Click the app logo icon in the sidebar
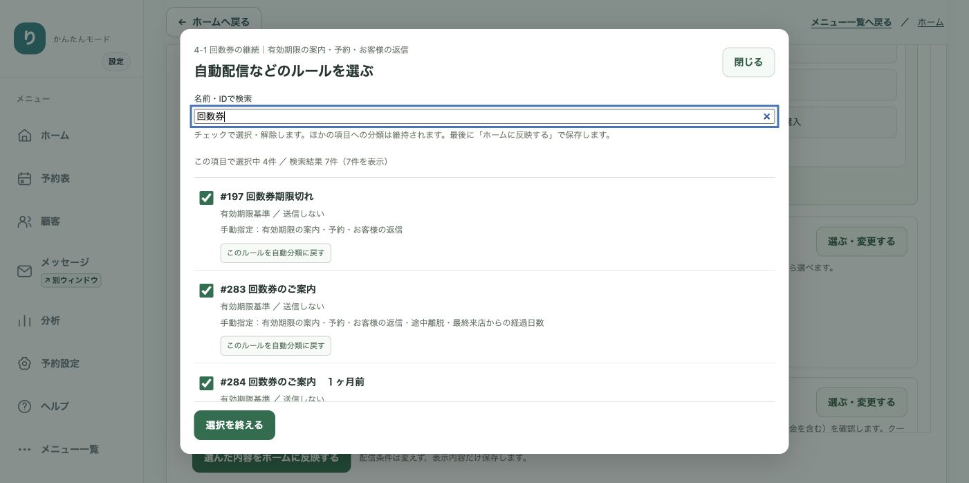This screenshot has height=483, width=969. [x=30, y=39]
